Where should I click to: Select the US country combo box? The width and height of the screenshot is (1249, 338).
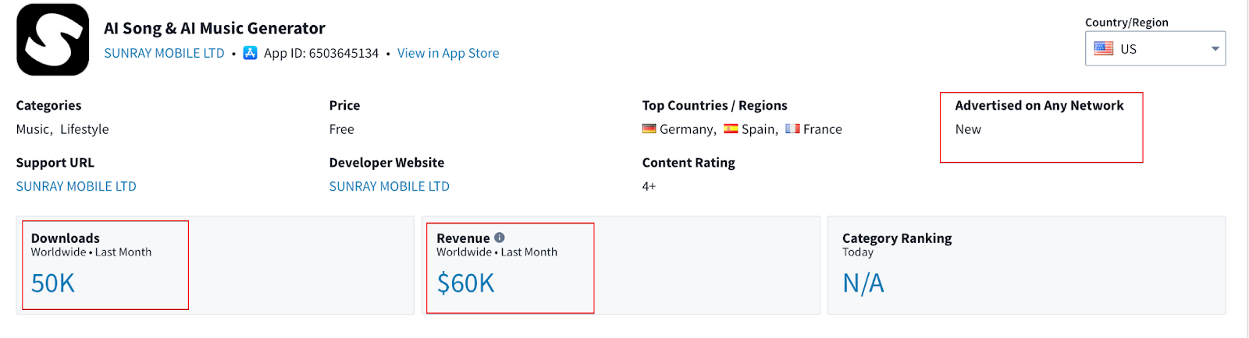click(1155, 48)
